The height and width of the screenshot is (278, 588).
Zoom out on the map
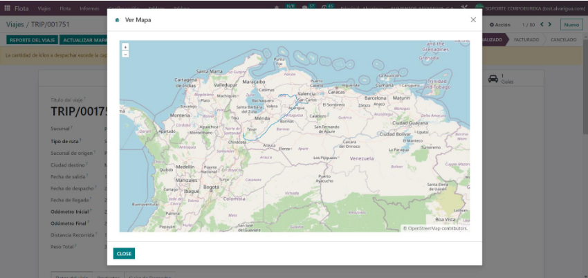tap(125, 53)
